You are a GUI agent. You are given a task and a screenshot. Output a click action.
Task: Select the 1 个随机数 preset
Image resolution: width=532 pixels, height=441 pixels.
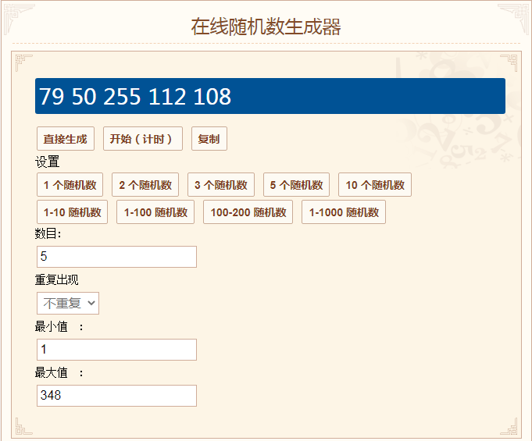click(x=70, y=185)
